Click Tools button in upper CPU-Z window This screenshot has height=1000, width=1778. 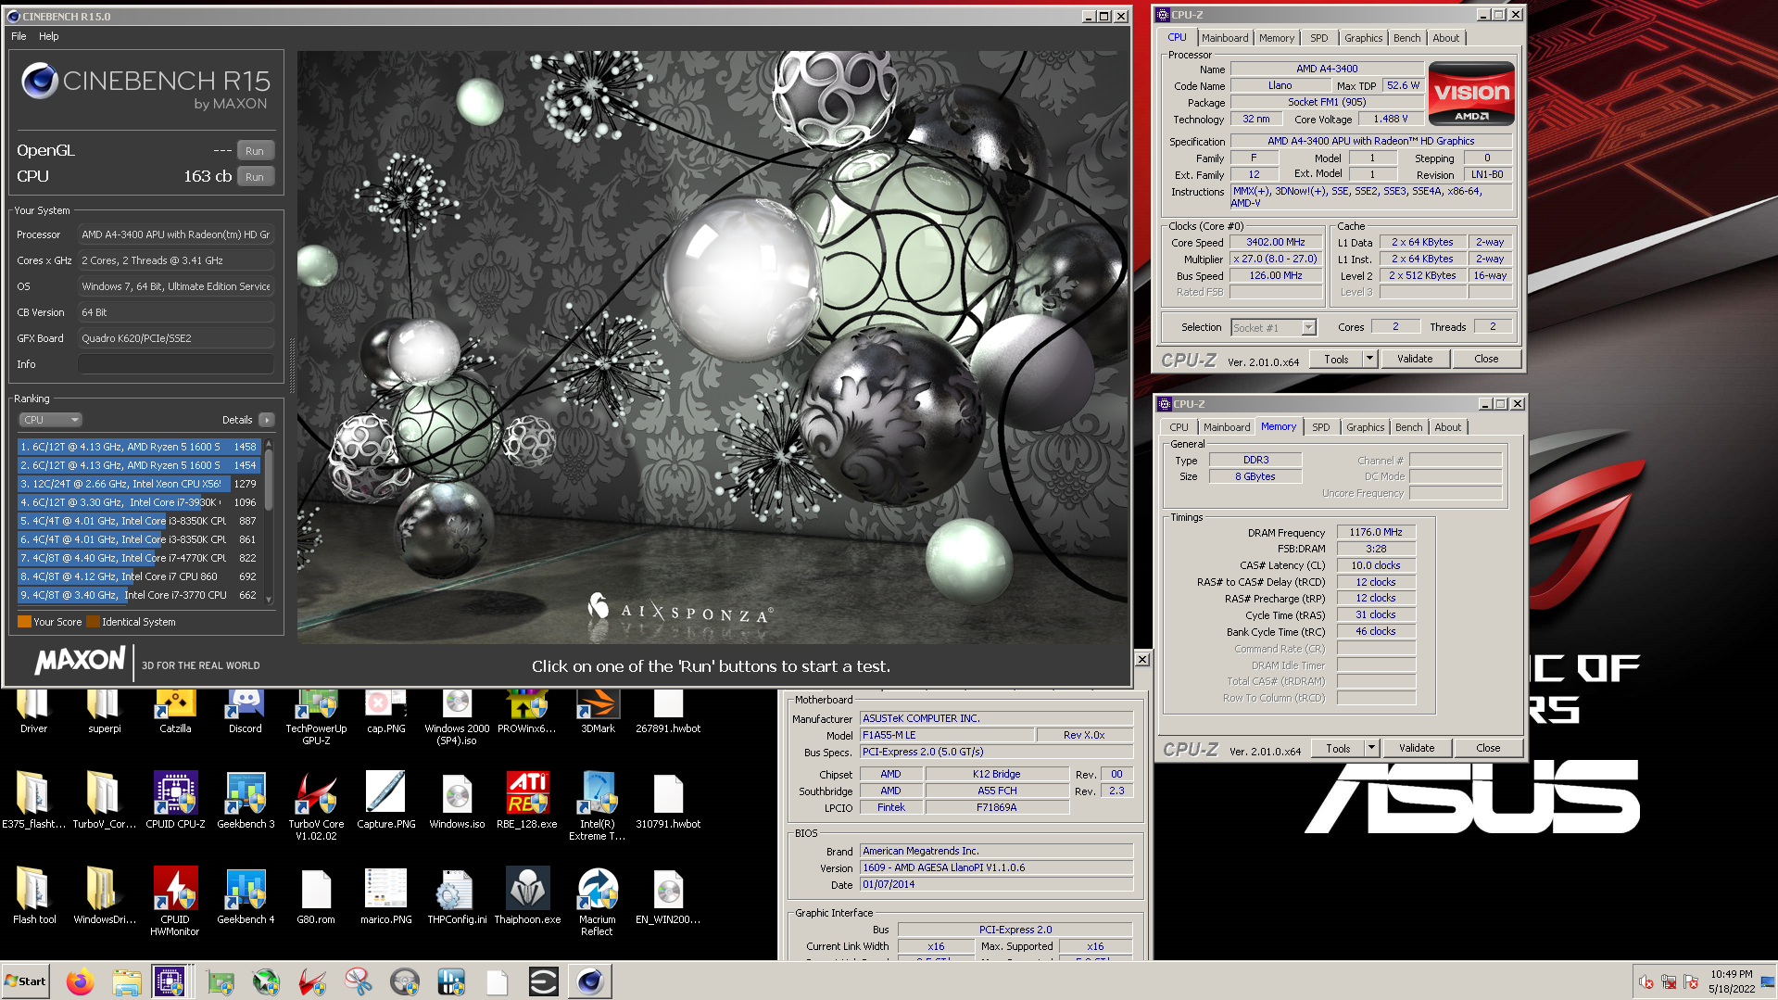(x=1336, y=359)
